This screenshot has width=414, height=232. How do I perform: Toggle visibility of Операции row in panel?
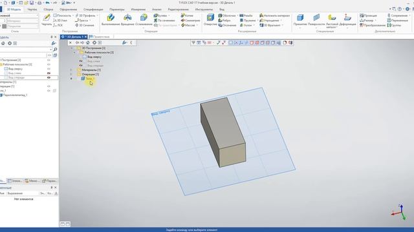click(49, 86)
